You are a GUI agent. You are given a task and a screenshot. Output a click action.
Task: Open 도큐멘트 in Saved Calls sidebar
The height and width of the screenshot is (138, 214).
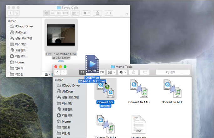pyautogui.click(x=18, y=50)
